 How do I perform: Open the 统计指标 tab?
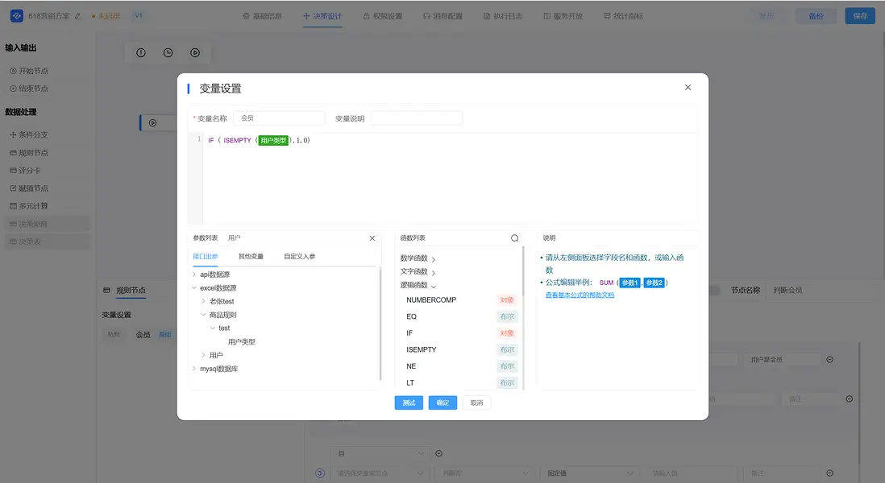623,16
